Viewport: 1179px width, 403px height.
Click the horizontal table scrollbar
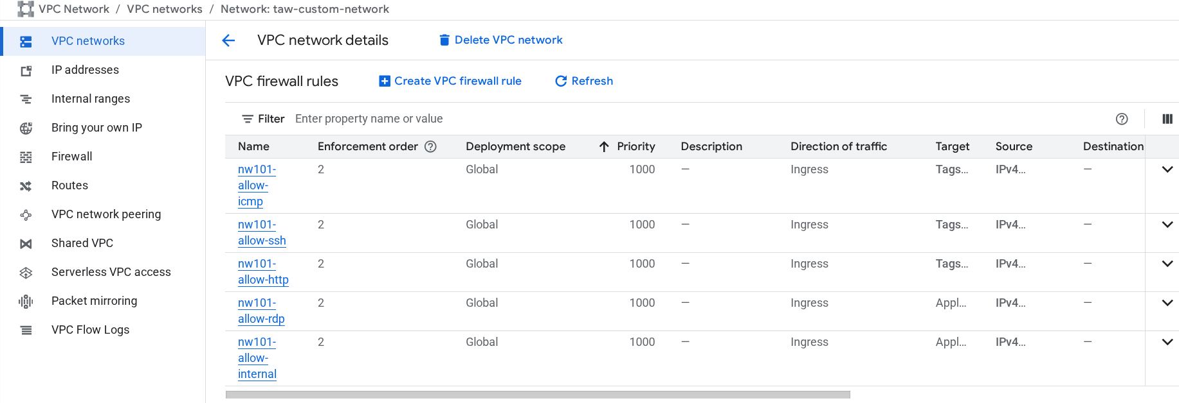point(538,395)
